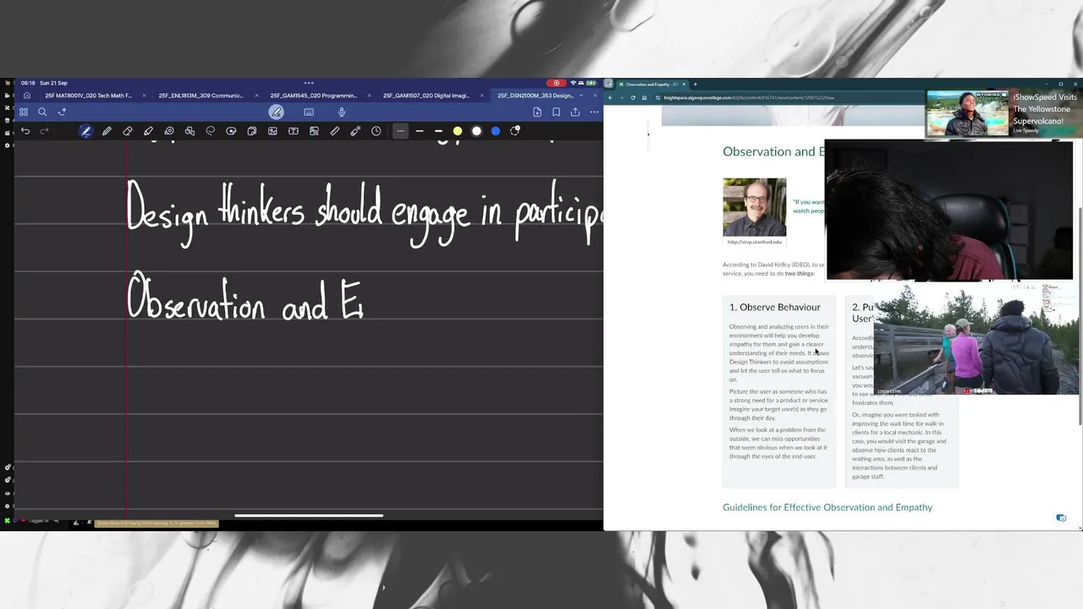
Task: Select the Shapes tool
Action: pyautogui.click(x=190, y=131)
